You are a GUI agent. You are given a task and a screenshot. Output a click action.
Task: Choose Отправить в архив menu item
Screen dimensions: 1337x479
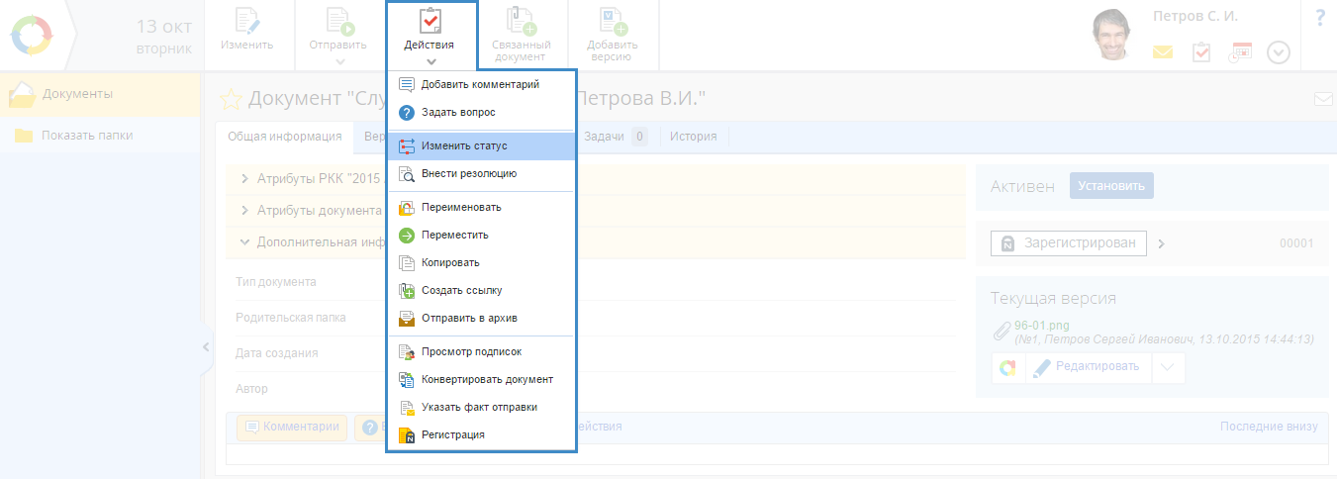468,319
